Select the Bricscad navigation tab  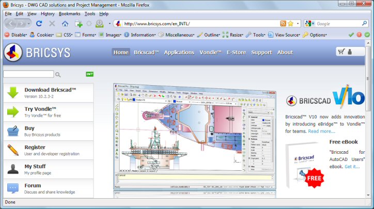click(146, 52)
